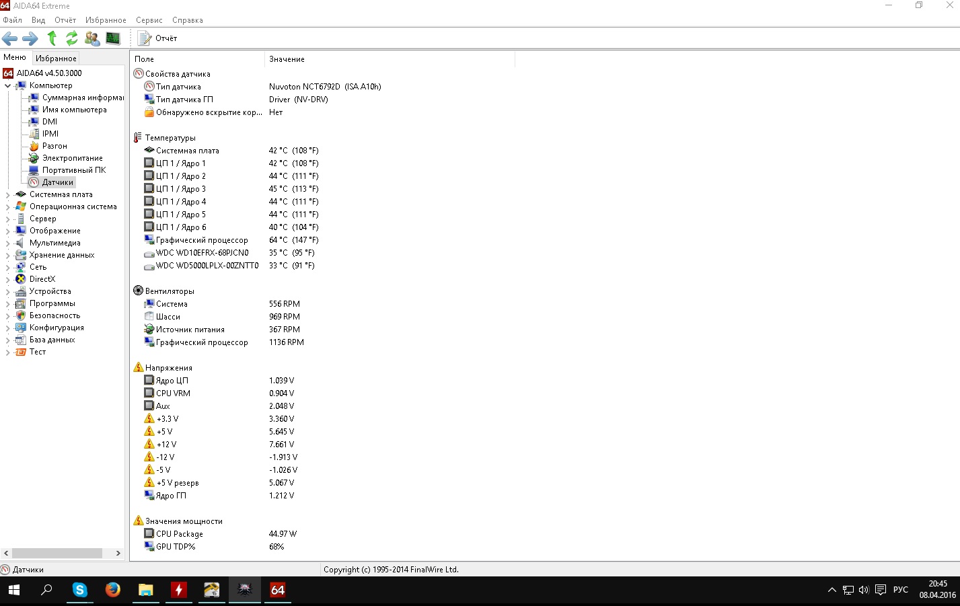Select Суммарная информация in the tree

coord(83,98)
